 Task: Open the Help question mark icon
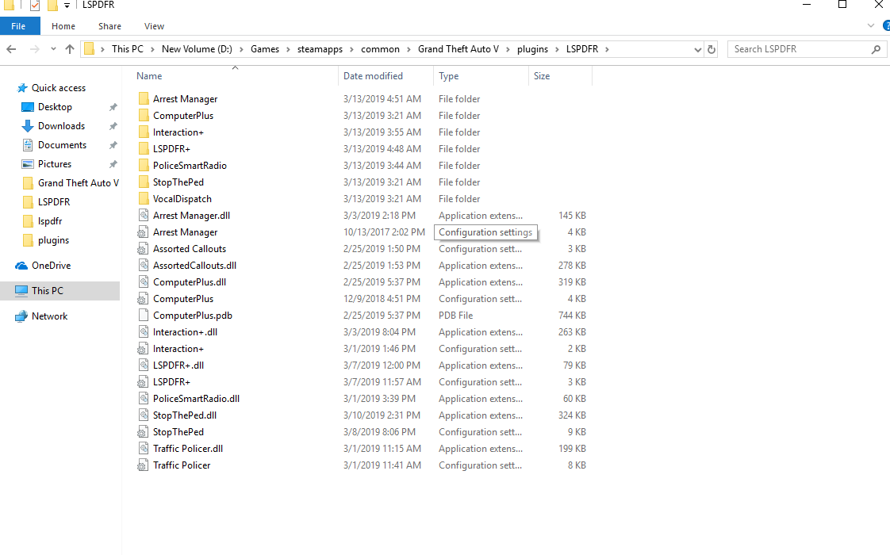(x=886, y=26)
